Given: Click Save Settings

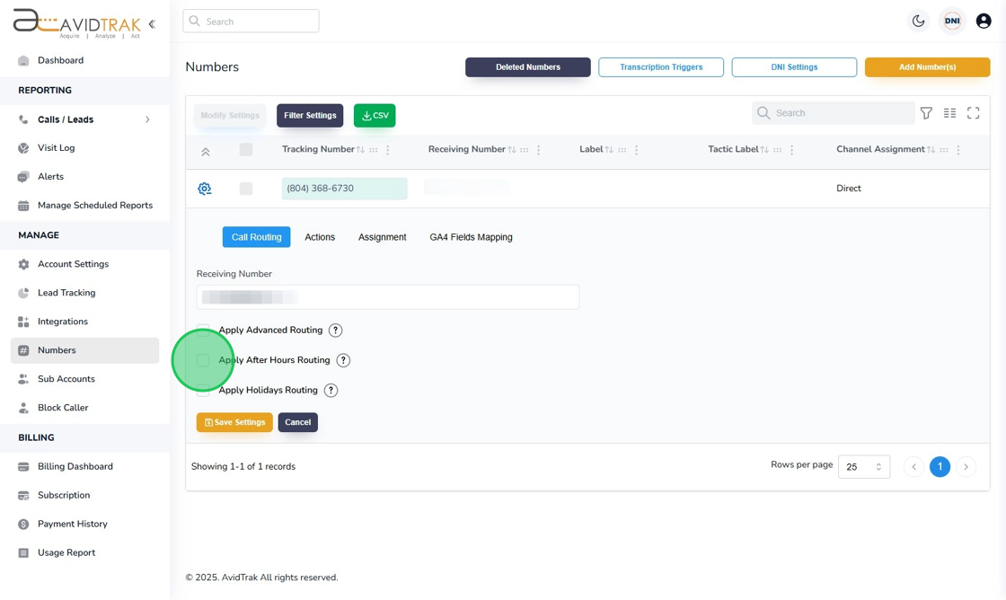Looking at the screenshot, I should click(234, 422).
